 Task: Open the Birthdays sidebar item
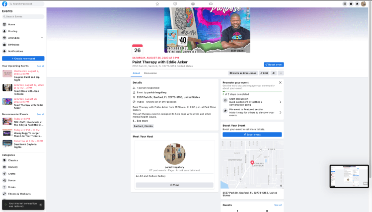pos(14,44)
